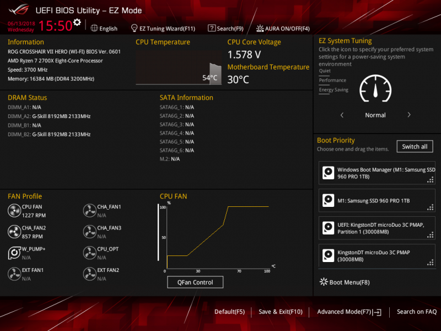Click the Boot Menu asterisk icon
This screenshot has height=331, width=441.
(x=324, y=282)
